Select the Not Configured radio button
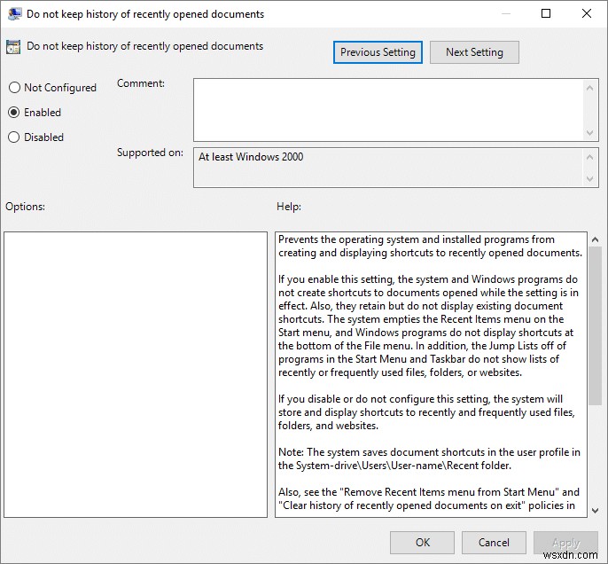The width and height of the screenshot is (608, 564). click(14, 87)
